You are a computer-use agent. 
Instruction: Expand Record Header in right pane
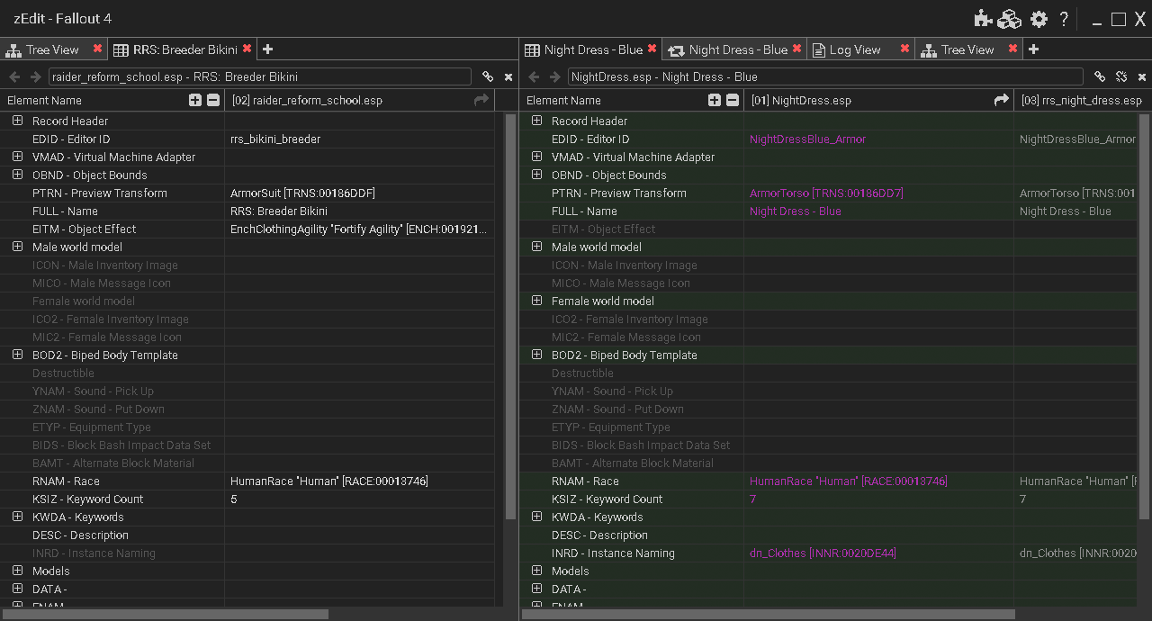[536, 121]
